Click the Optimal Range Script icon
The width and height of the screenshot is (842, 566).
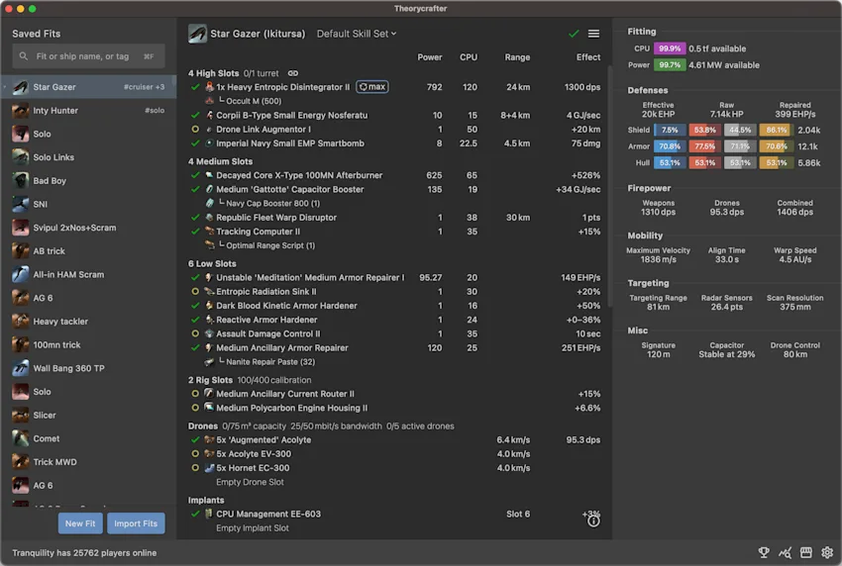tap(209, 245)
